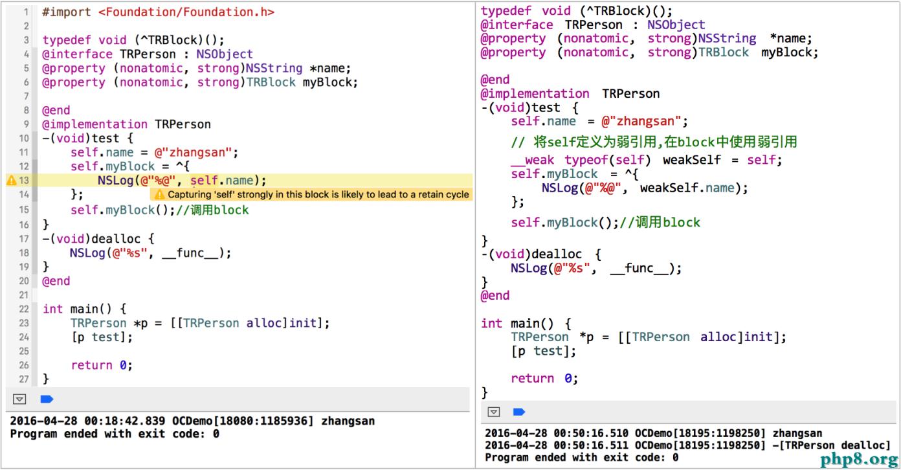Click line number 22 in the left gutter

pyautogui.click(x=23, y=309)
